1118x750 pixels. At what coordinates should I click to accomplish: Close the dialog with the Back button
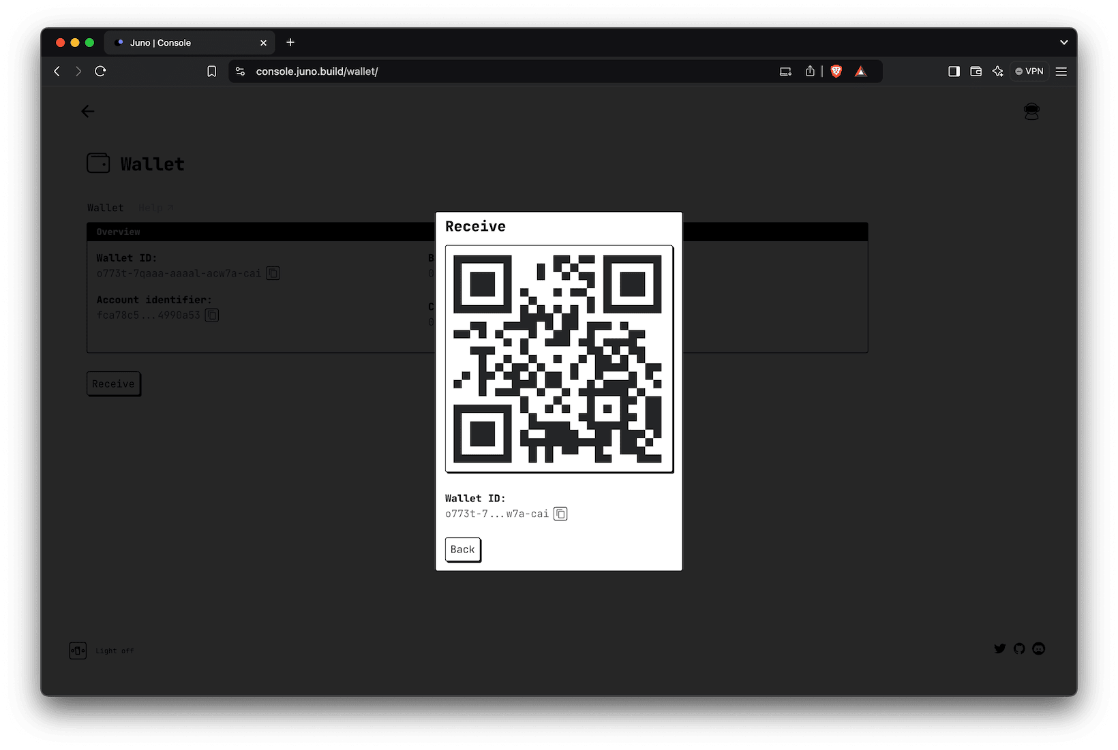[x=462, y=549]
